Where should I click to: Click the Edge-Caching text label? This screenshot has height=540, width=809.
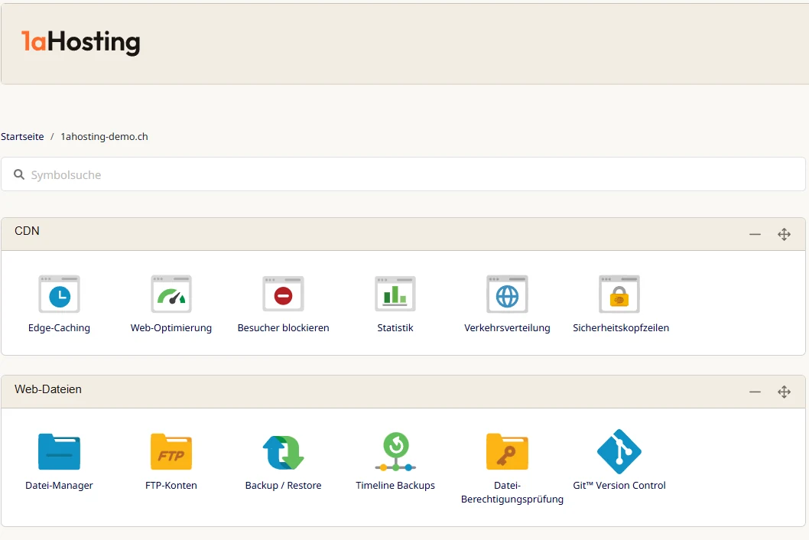pos(60,328)
